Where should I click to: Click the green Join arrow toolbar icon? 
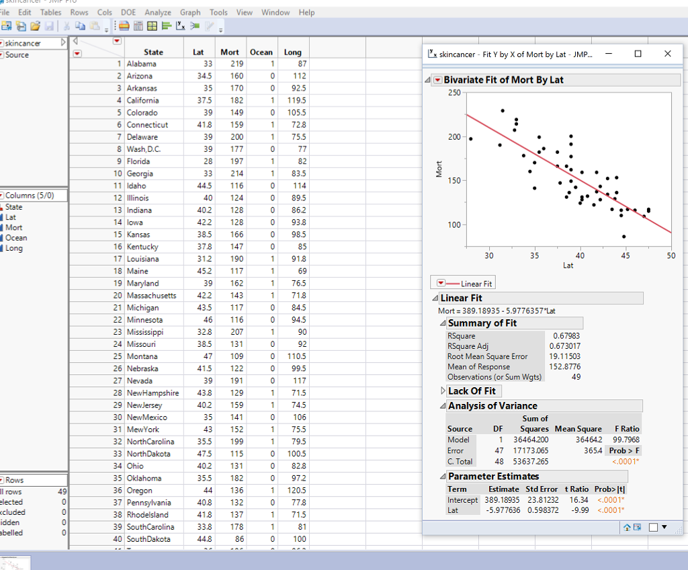(194, 26)
